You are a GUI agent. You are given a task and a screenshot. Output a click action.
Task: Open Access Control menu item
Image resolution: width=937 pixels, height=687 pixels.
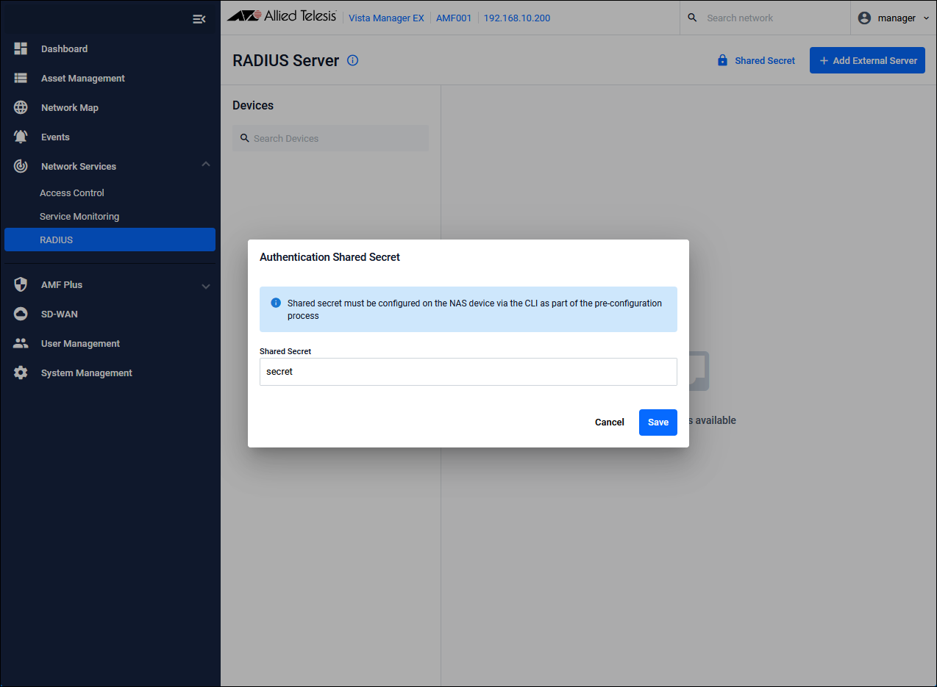72,193
